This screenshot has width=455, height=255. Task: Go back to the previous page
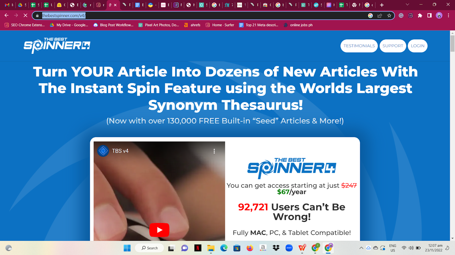(7, 16)
